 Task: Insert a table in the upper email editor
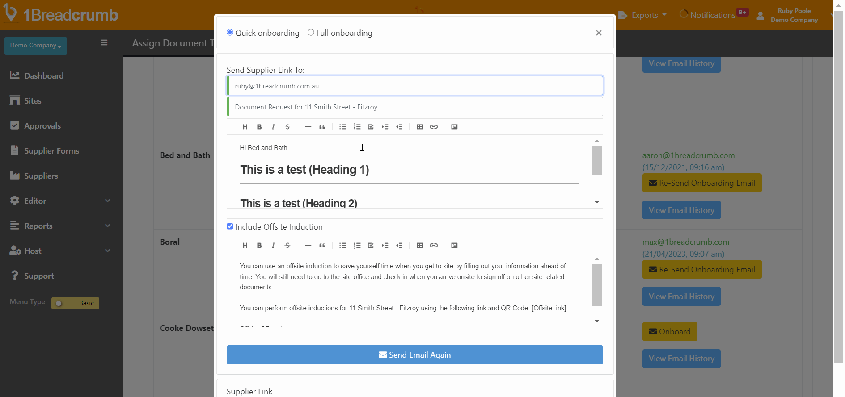(419, 127)
